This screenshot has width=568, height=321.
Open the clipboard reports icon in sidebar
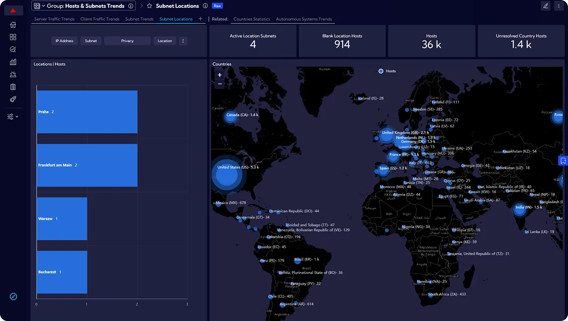[x=13, y=87]
